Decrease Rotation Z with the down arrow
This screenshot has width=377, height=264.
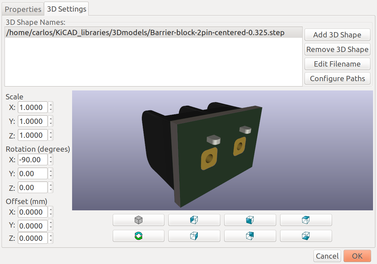pyautogui.click(x=51, y=190)
